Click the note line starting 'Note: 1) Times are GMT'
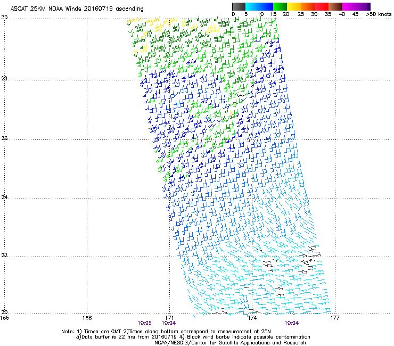Screen dimensions: 394x346 166,332
